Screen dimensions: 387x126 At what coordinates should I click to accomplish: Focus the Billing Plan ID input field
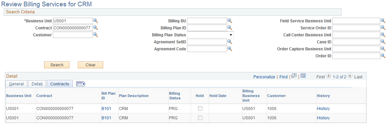pyautogui.click(x=207, y=28)
